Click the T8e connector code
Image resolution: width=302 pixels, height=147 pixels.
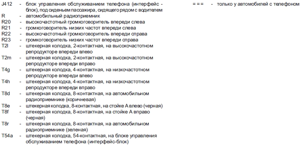click(6, 106)
